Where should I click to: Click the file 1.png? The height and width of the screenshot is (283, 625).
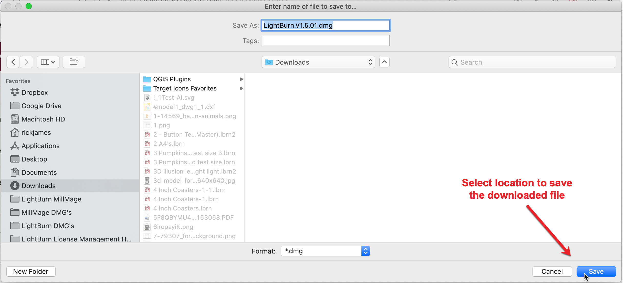pyautogui.click(x=192, y=125)
